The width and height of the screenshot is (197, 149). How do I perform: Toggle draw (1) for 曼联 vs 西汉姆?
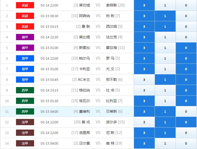tap(165, 26)
